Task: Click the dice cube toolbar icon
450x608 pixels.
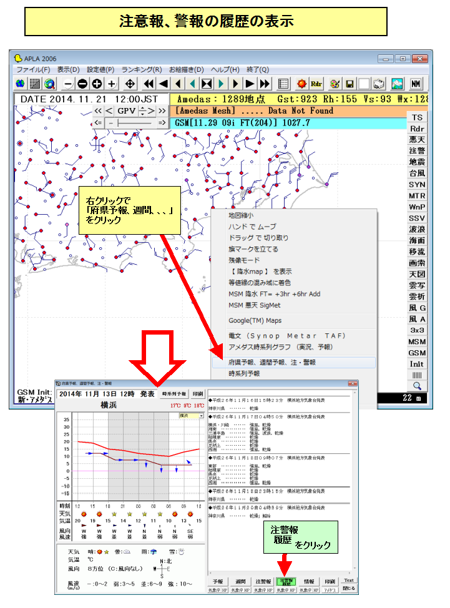Action: pos(379,84)
